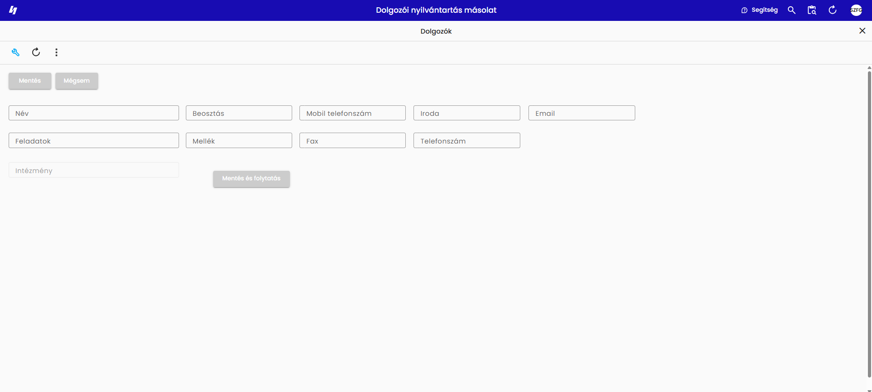Open the Segítség help link
The height and width of the screenshot is (392, 872).
(x=759, y=10)
